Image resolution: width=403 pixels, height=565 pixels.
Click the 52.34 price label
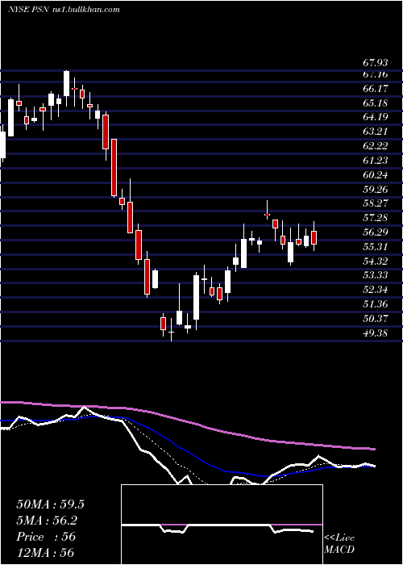coord(376,289)
